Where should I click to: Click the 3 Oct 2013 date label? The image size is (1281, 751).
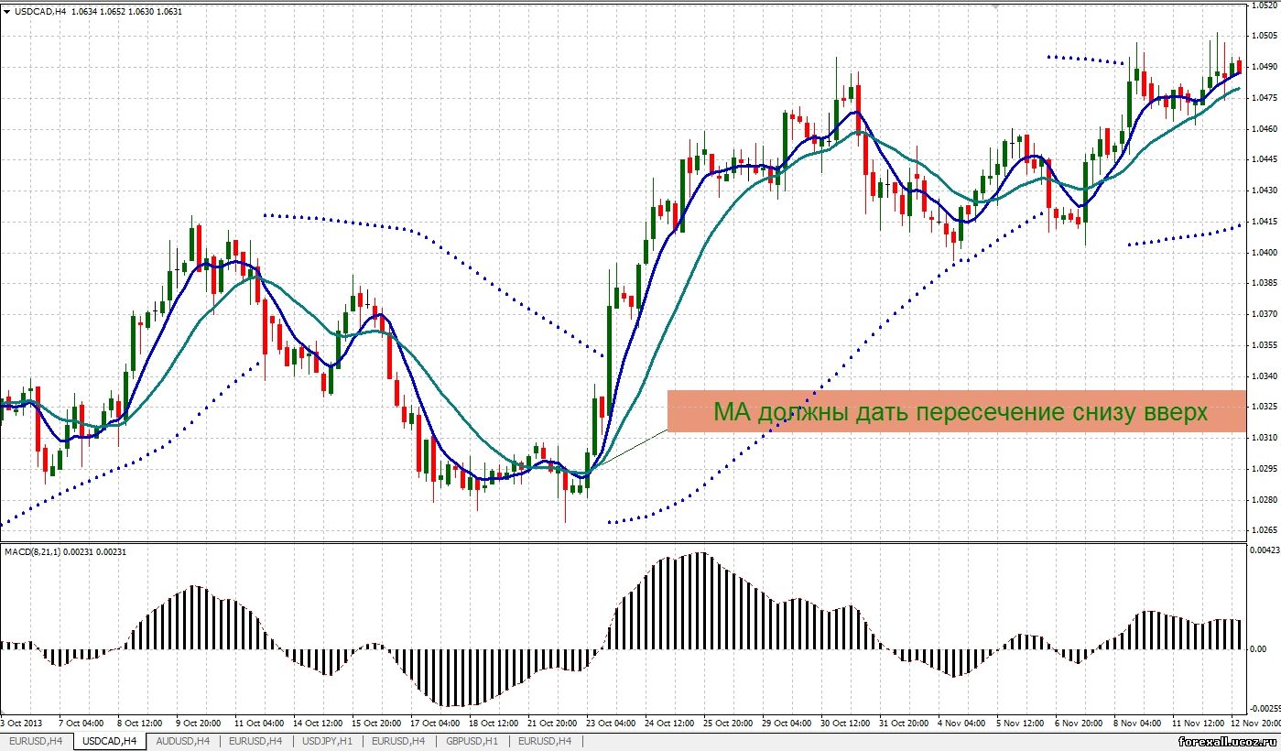coord(20,723)
